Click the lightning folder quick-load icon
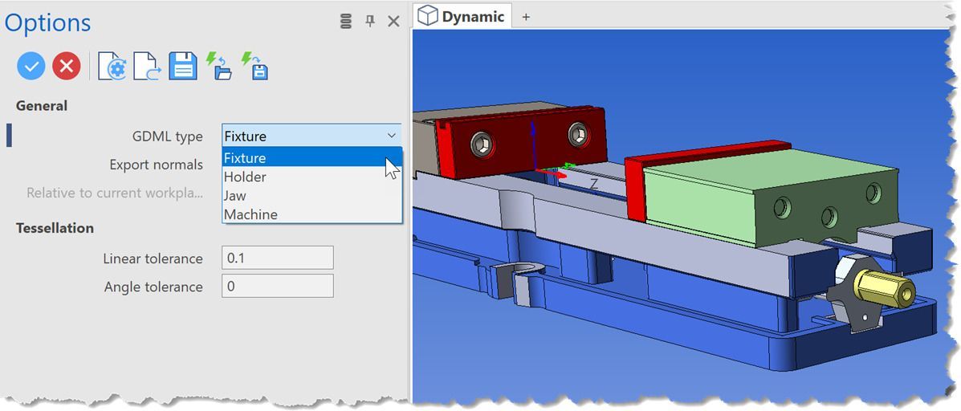The width and height of the screenshot is (961, 411). pyautogui.click(x=219, y=66)
